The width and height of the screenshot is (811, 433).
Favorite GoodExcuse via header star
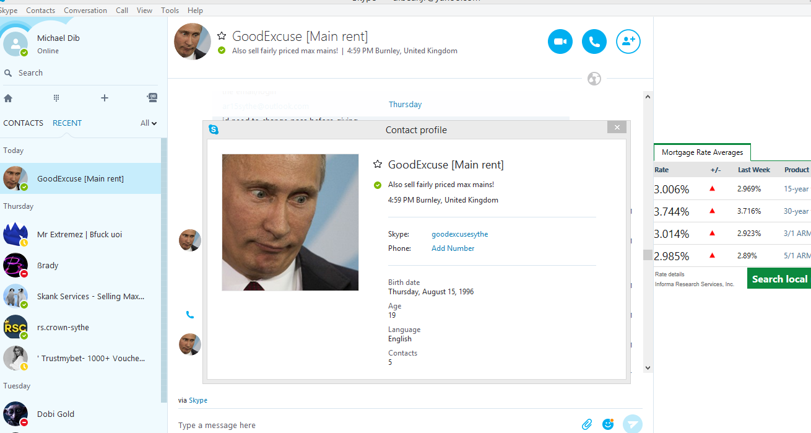[x=222, y=37]
